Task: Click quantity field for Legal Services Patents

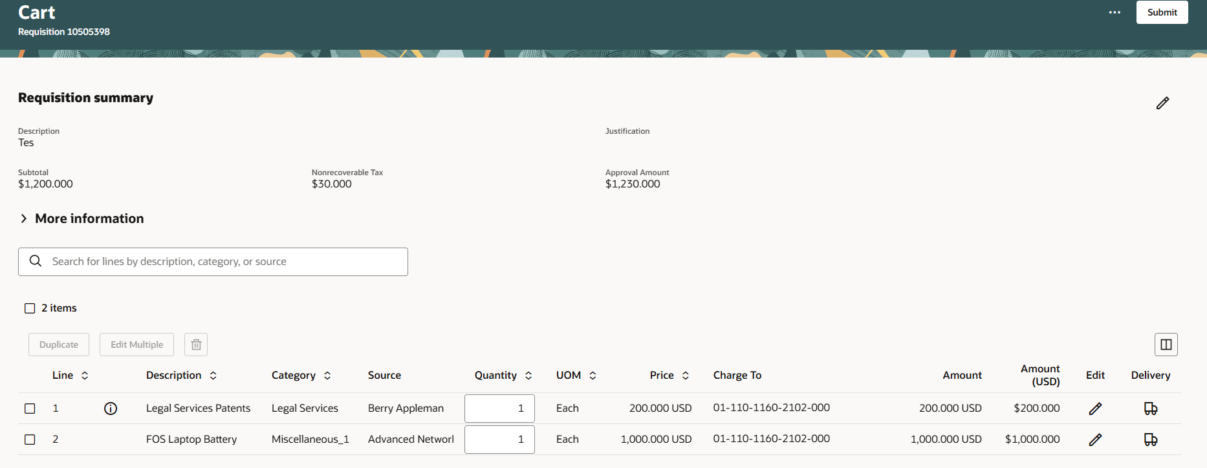Action: click(499, 409)
